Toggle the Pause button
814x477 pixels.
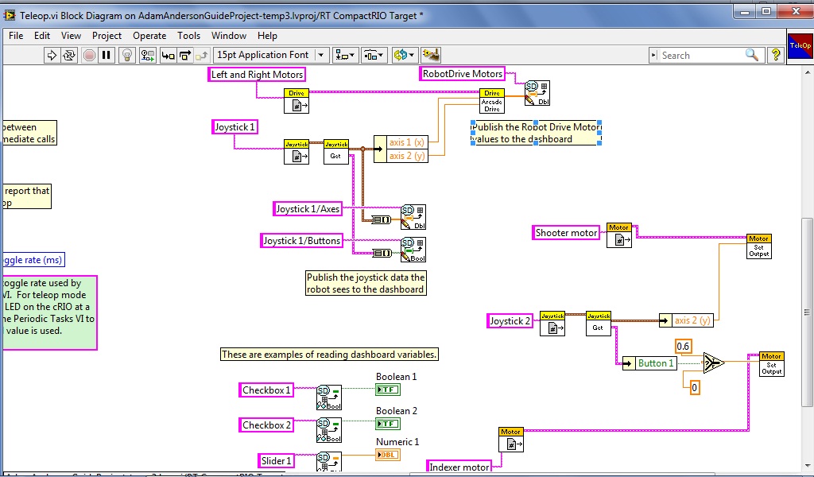[x=107, y=55]
